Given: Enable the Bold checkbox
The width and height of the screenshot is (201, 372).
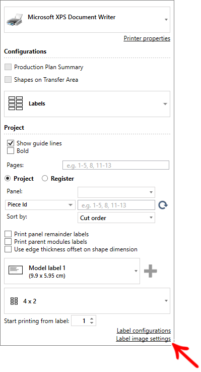Looking at the screenshot, I should click(11, 150).
